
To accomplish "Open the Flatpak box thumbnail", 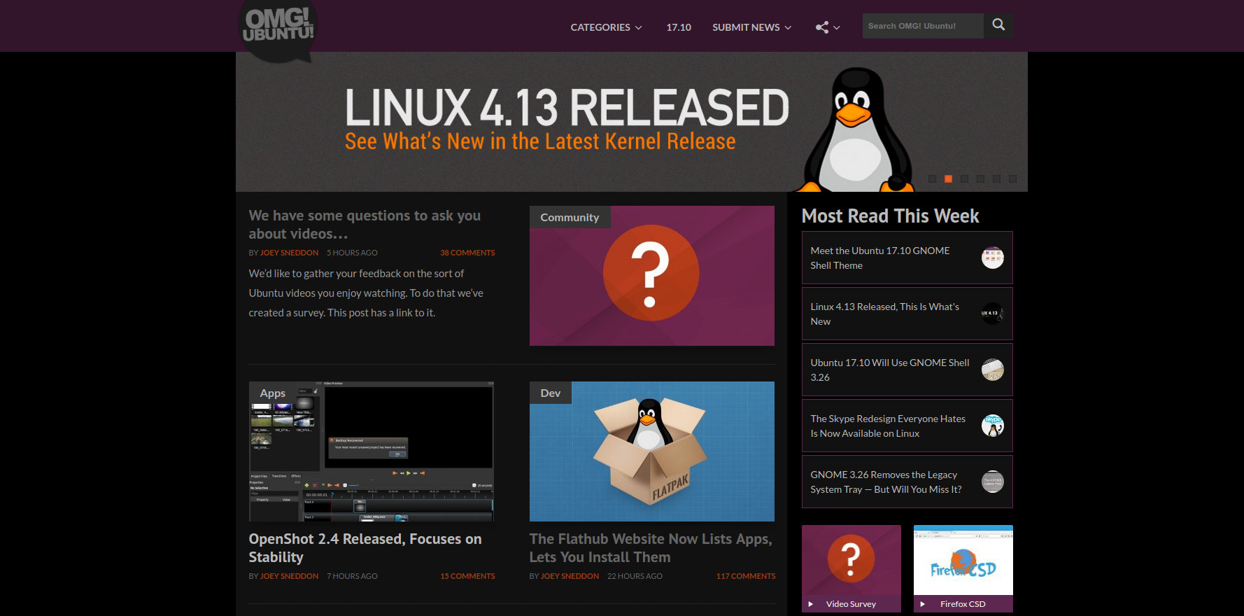I will (x=652, y=451).
